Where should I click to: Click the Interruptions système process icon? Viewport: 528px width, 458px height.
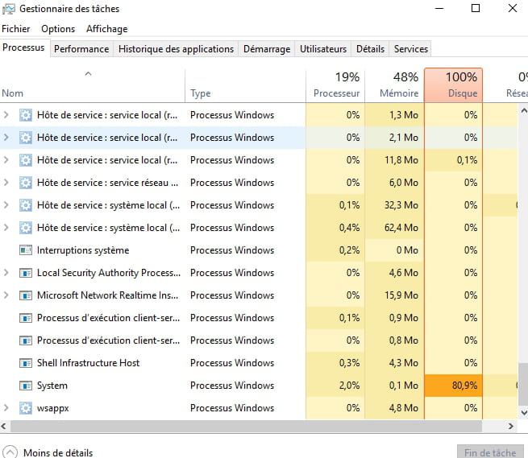point(25,250)
